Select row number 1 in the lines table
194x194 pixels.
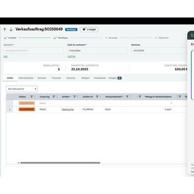[x=9, y=109]
